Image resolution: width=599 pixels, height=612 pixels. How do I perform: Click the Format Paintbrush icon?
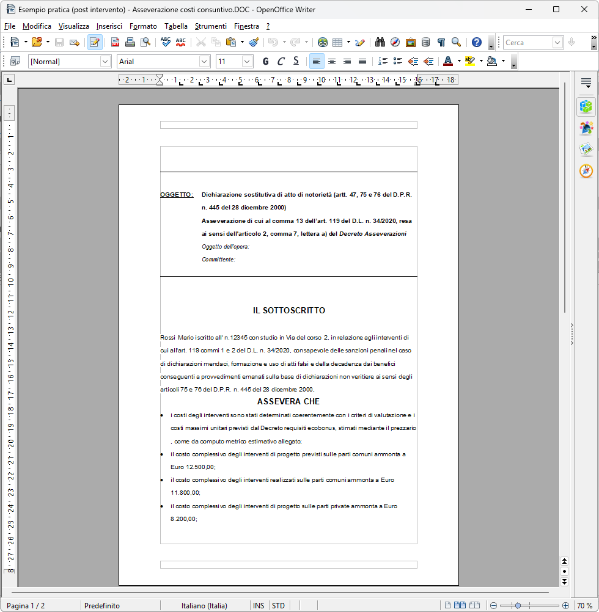coord(254,42)
